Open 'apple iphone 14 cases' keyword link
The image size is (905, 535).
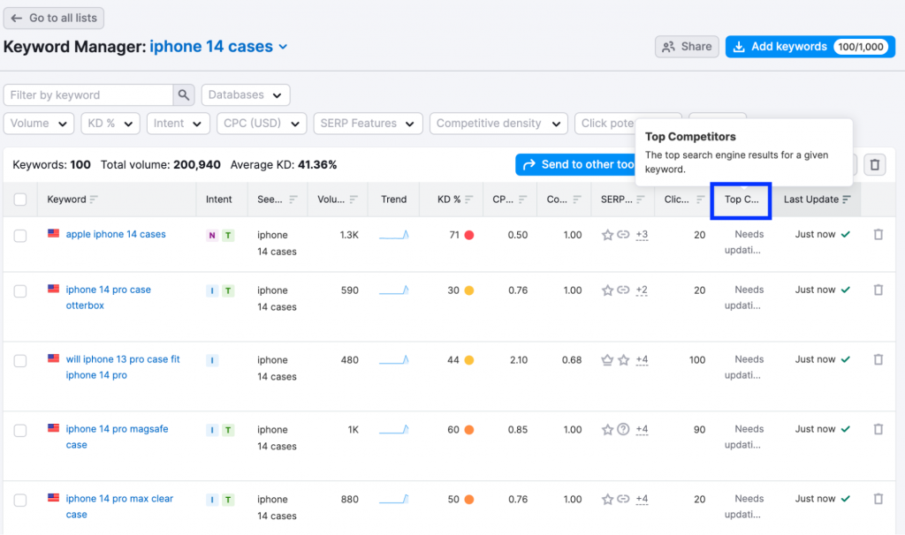[116, 235]
